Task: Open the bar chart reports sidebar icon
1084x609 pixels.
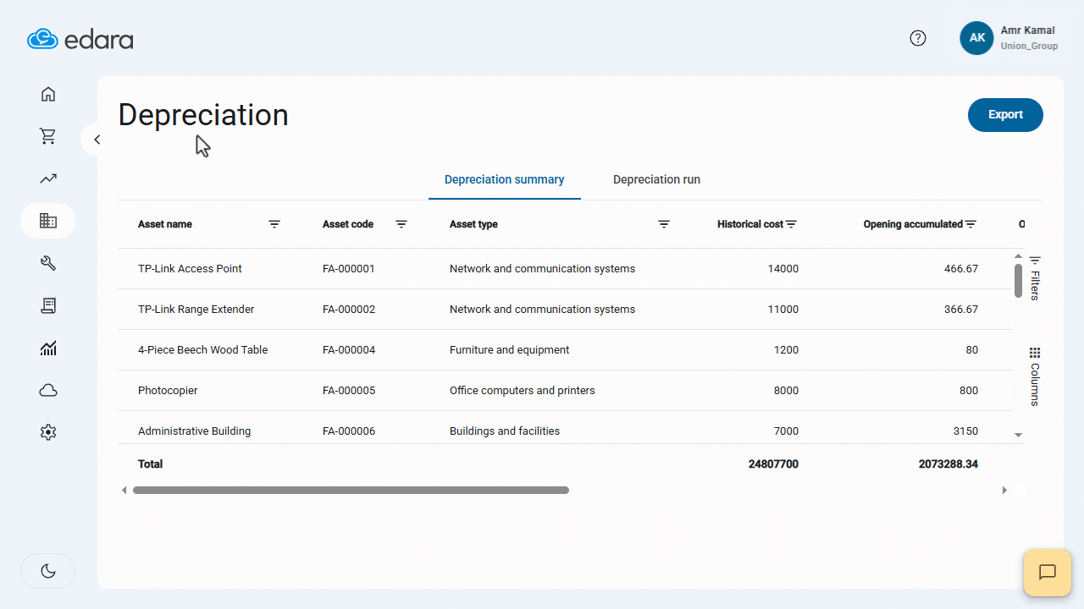Action: coord(48,348)
